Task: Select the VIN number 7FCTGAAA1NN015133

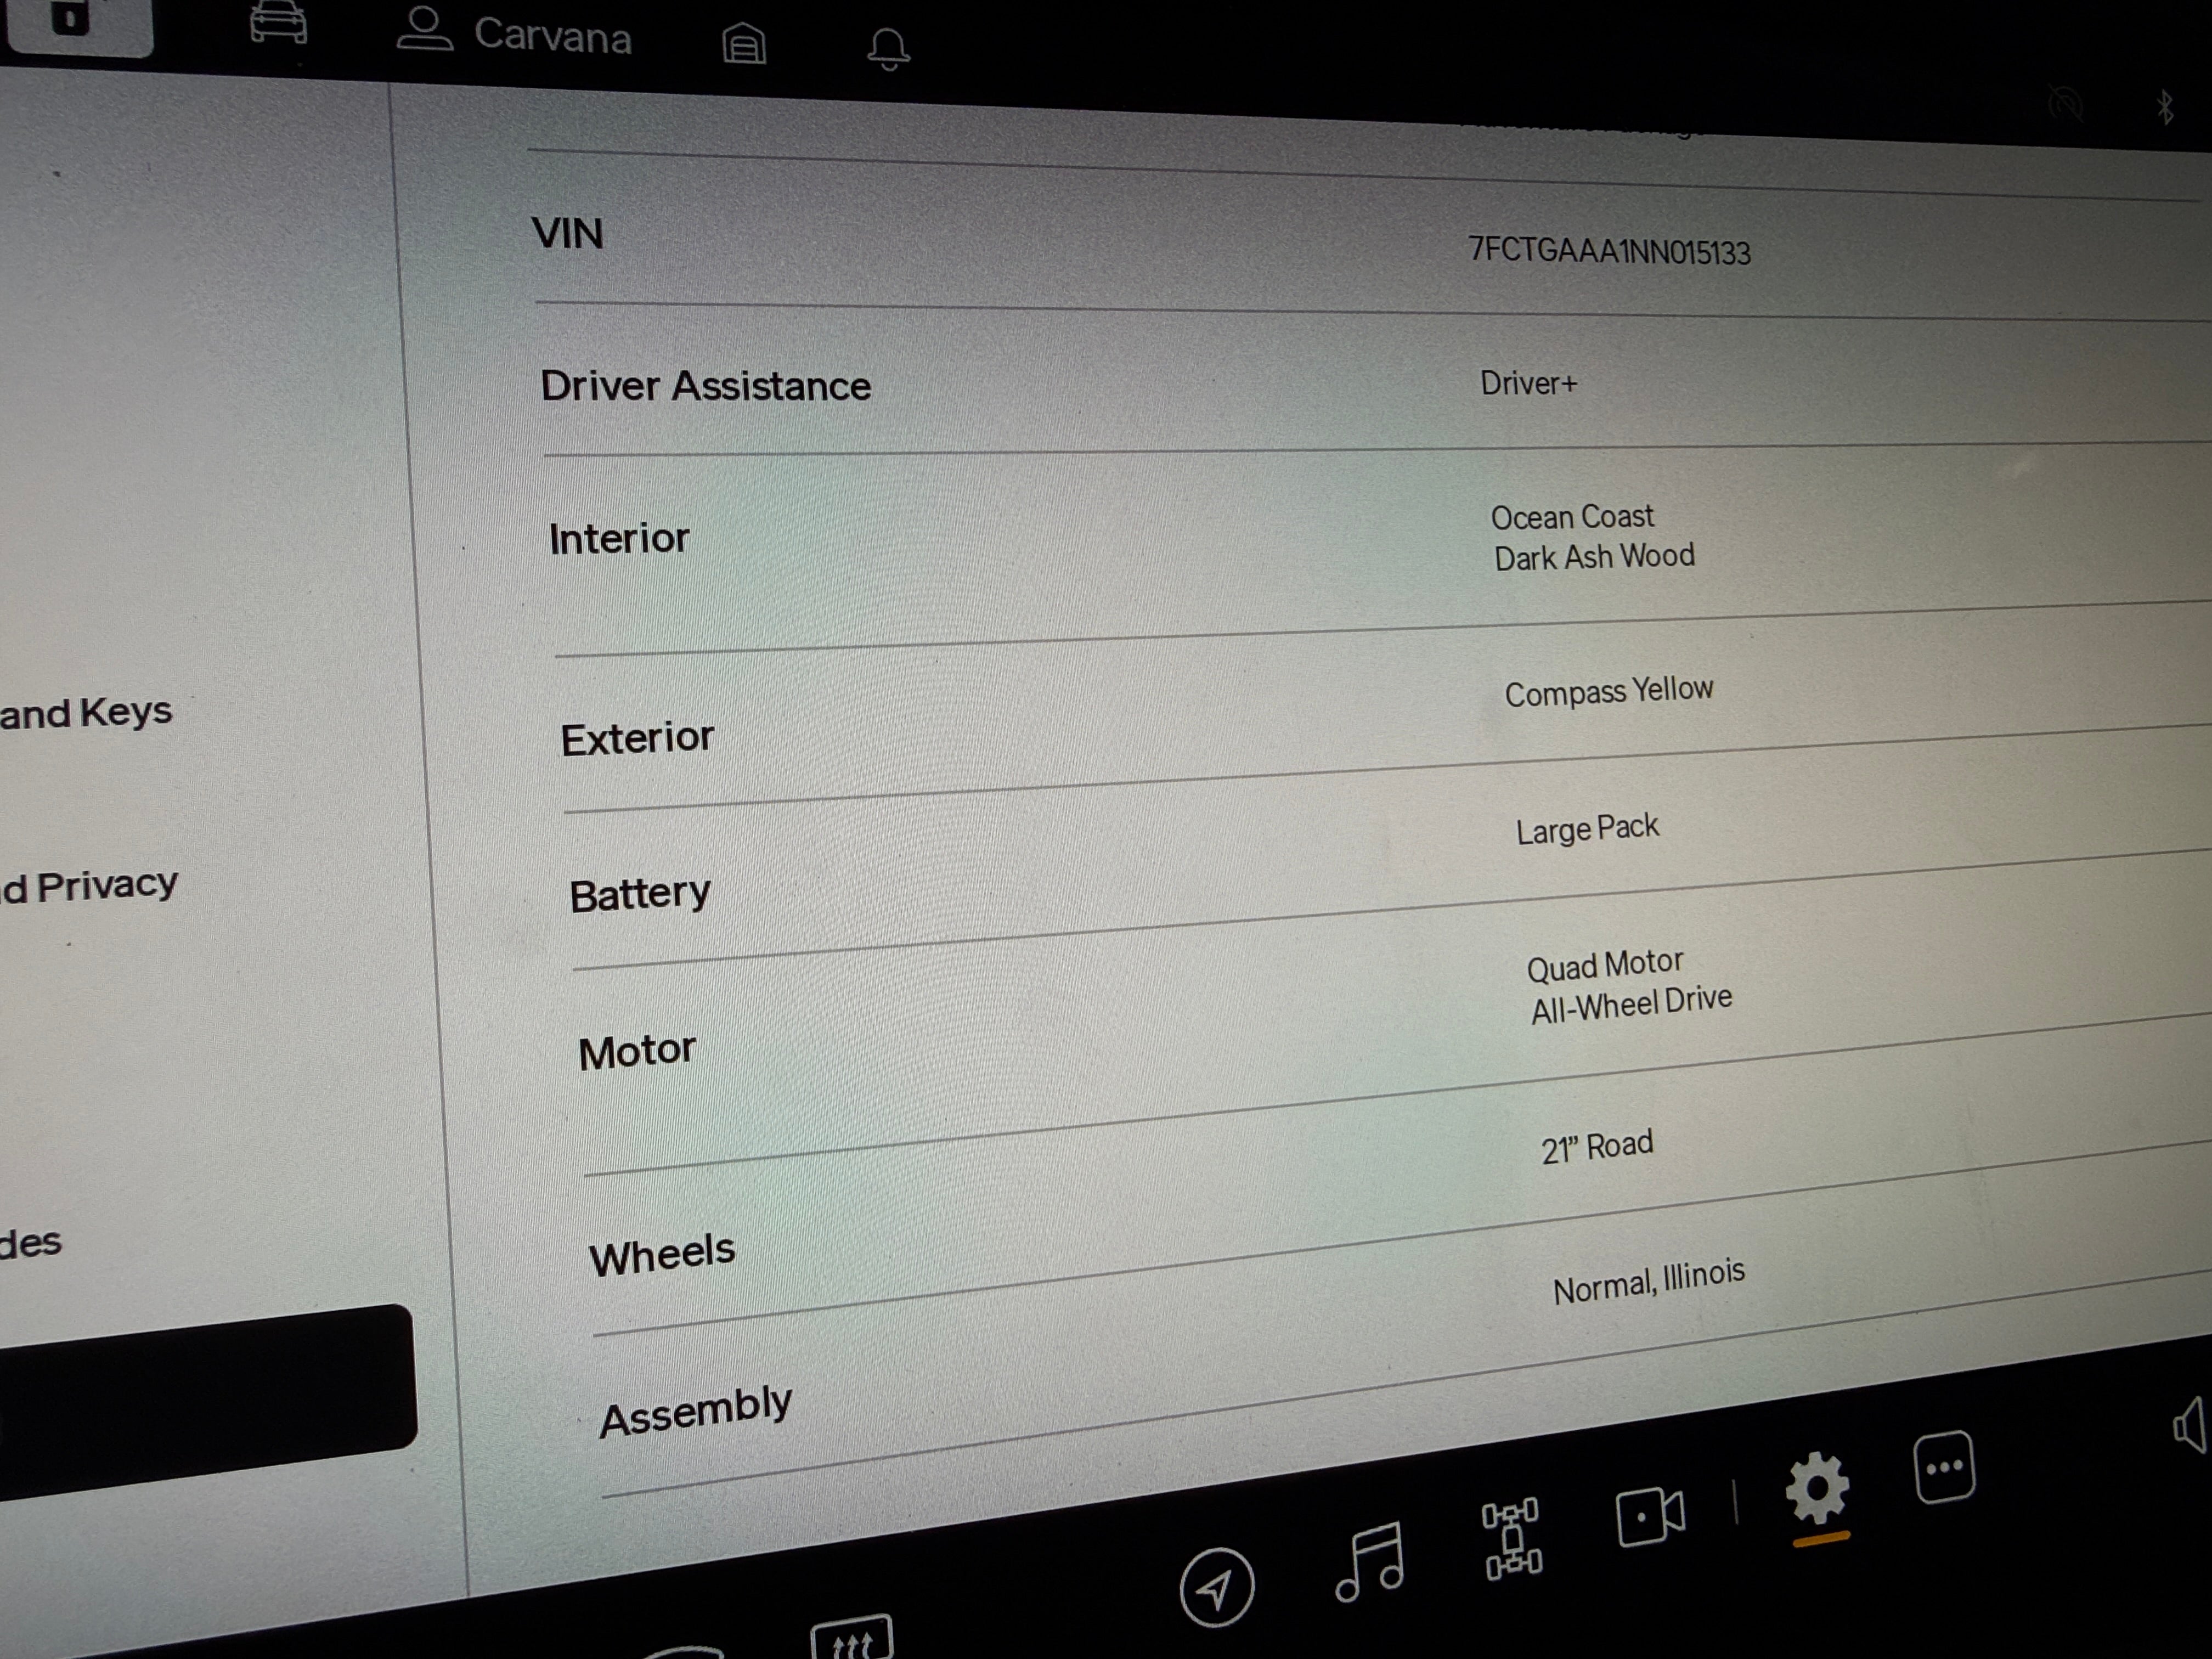Action: [1609, 250]
